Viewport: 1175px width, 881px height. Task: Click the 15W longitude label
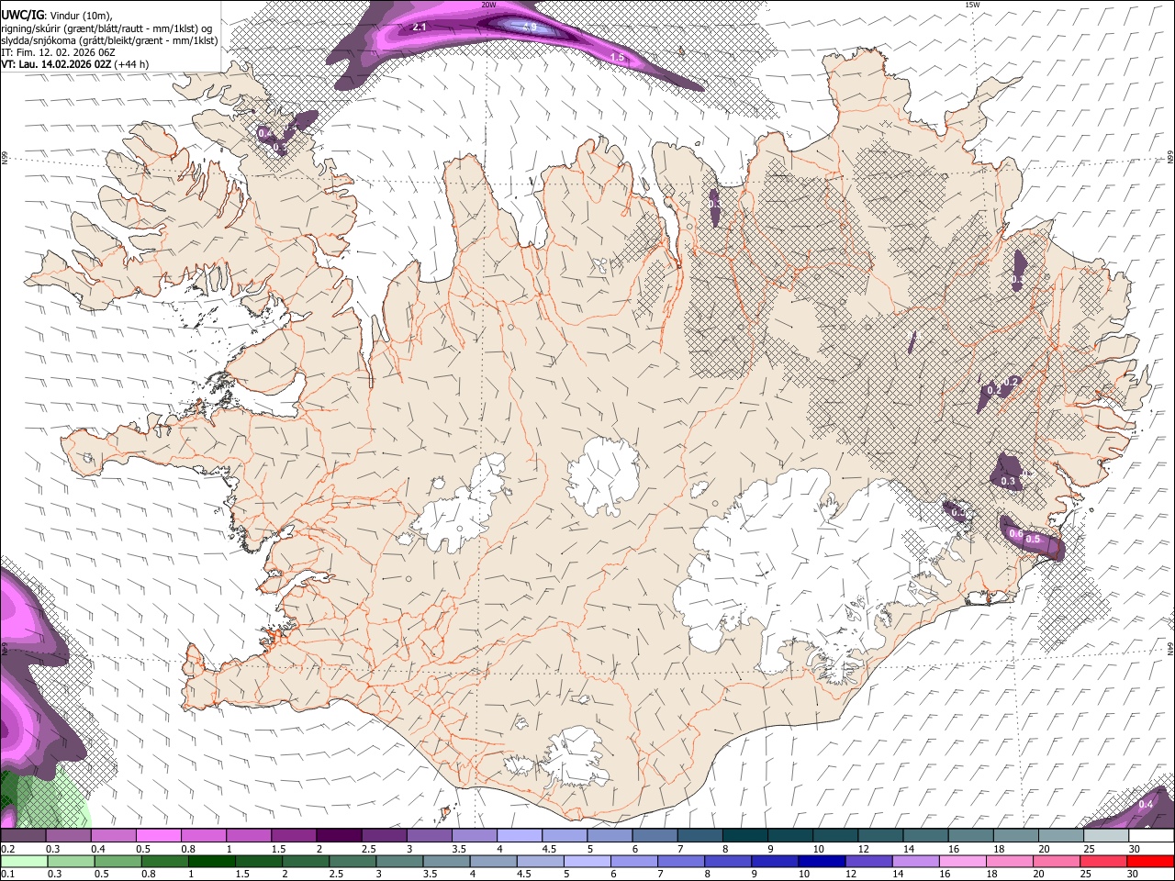pyautogui.click(x=972, y=5)
